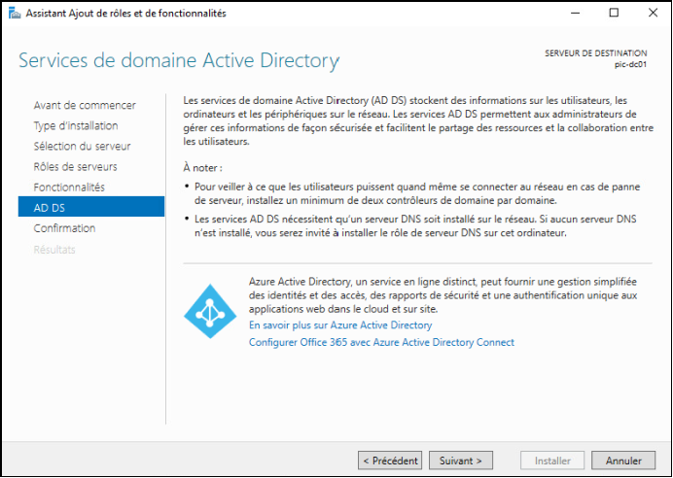The image size is (673, 478).
Task: Click the Services de domaine Active Directory heading
Action: pyautogui.click(x=179, y=61)
